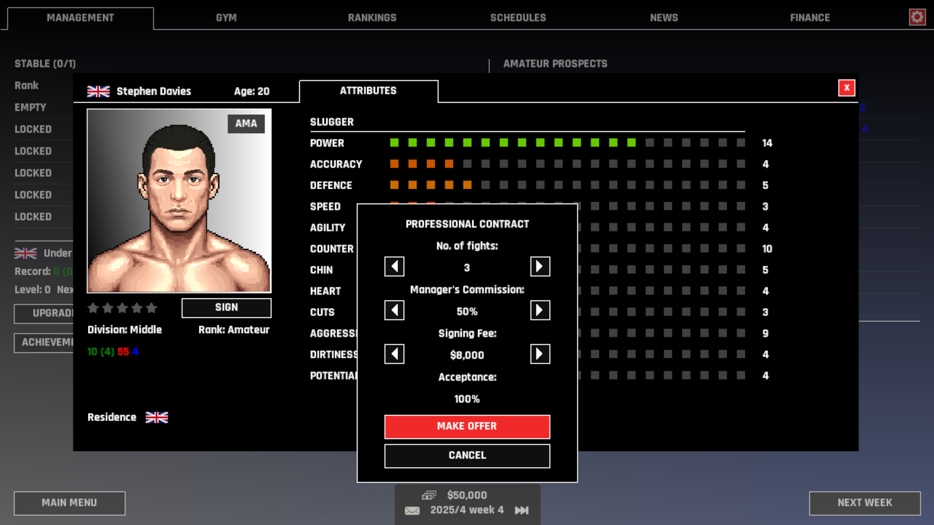Click the Division: Middle label
Viewport: 934px width, 525px height.
(x=125, y=330)
